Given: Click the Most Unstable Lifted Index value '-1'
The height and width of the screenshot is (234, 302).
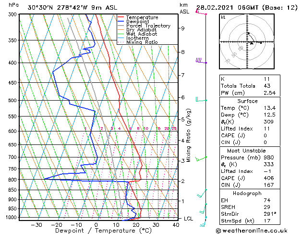Looking at the screenshot, I should click(267, 171).
